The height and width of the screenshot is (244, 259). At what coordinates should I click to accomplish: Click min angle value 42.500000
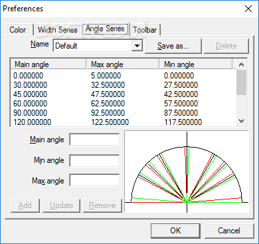click(x=181, y=94)
